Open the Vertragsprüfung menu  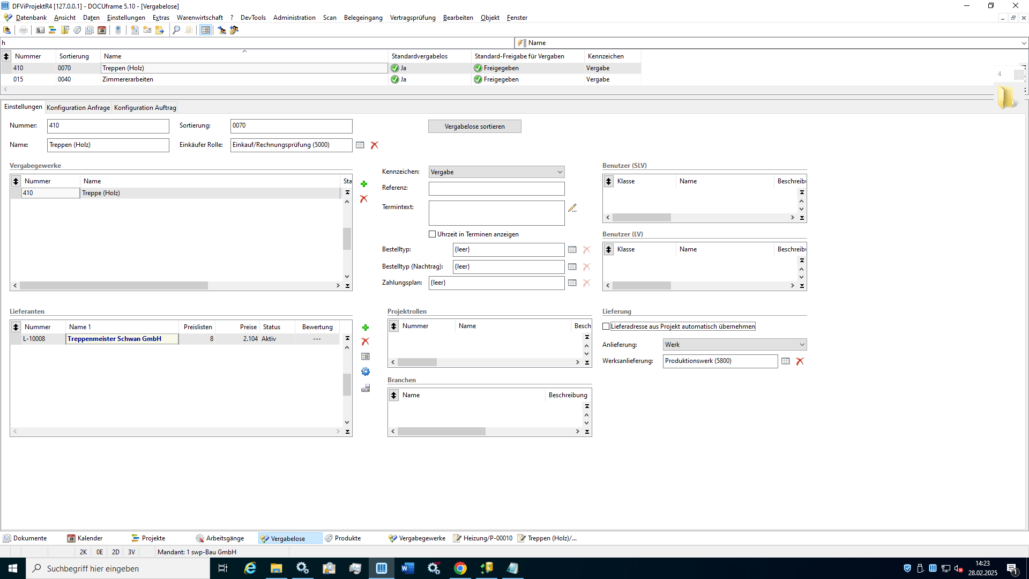[413, 18]
